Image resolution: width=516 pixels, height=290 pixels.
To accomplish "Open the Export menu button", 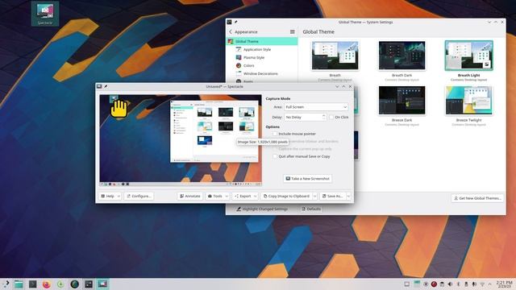I will 245,196.
